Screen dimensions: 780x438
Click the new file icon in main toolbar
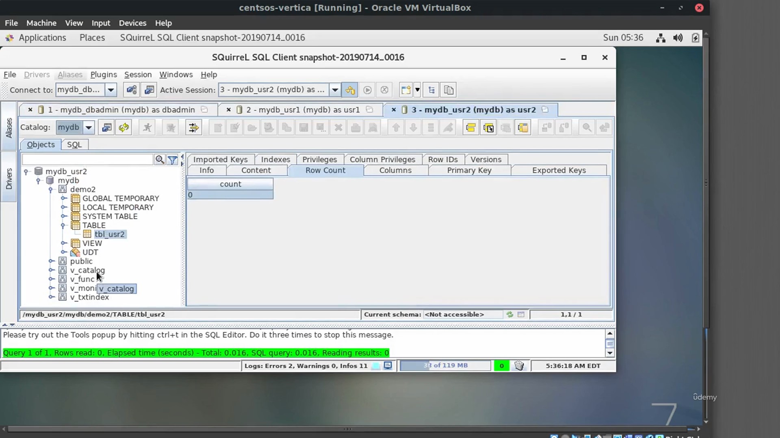[405, 90]
